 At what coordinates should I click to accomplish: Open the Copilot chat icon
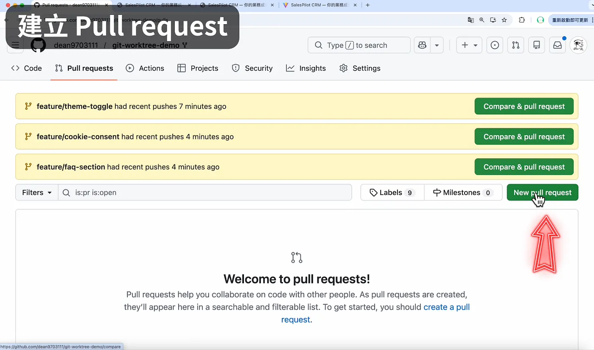coord(422,45)
